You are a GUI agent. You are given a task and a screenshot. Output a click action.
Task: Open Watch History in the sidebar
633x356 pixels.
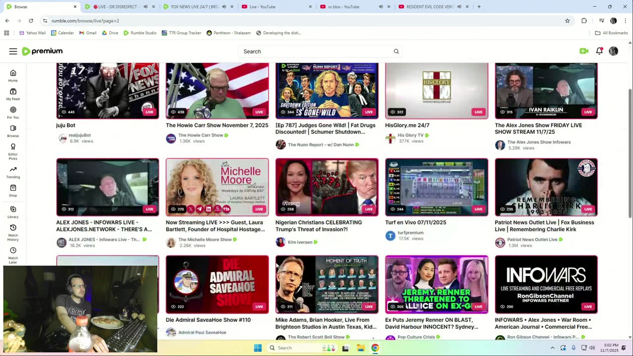[13, 233]
